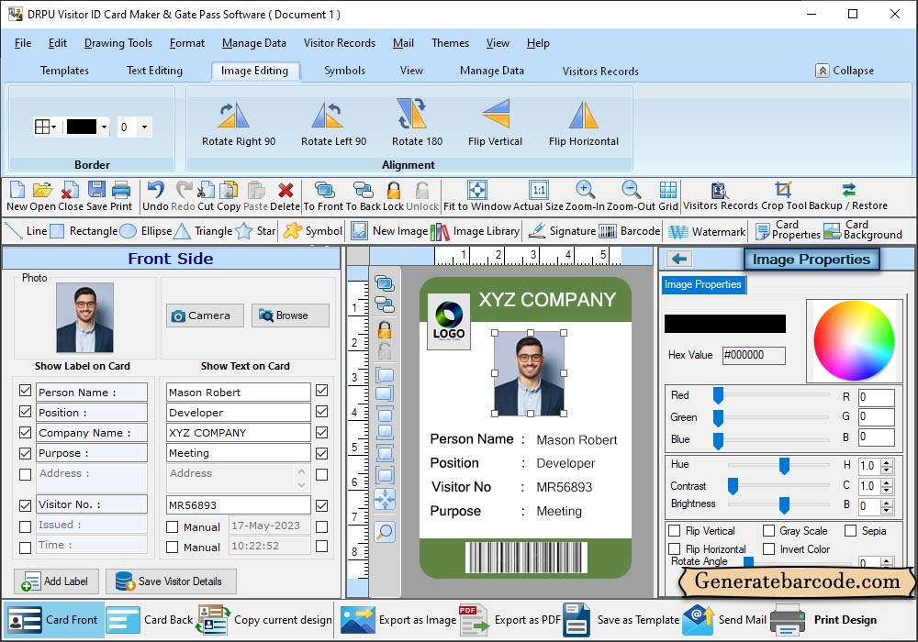Enable the Address label checkbox
918x642 pixels.
point(25,474)
